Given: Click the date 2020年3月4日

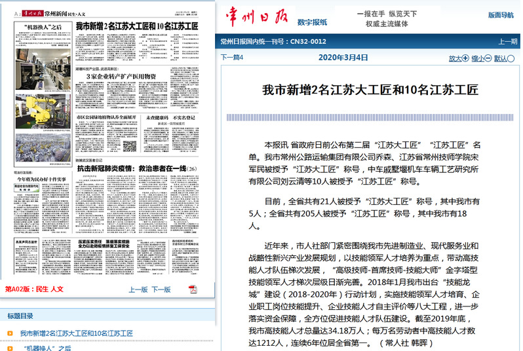Looking at the screenshot, I should pyautogui.click(x=343, y=58).
